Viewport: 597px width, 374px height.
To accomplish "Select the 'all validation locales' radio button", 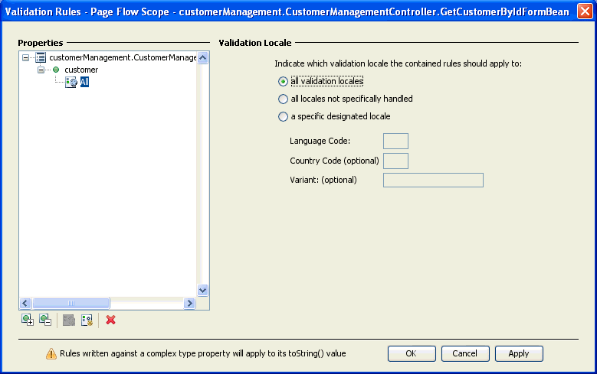I will pos(283,81).
